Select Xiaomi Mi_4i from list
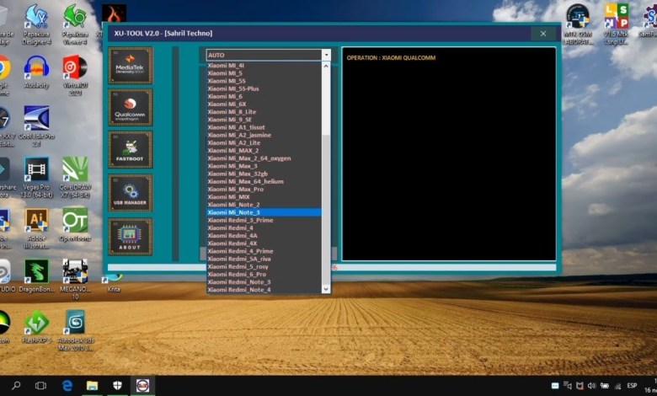The image size is (657, 396). (x=264, y=66)
